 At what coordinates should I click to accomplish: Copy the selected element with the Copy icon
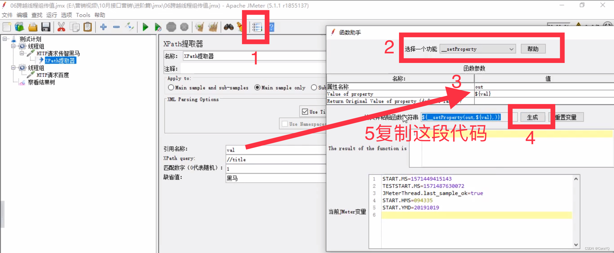pos(74,27)
